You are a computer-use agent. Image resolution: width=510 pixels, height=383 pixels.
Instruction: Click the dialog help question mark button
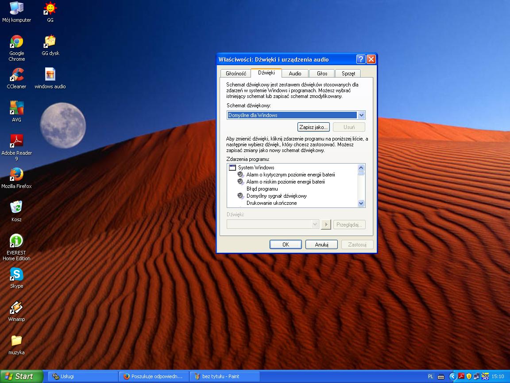[360, 59]
